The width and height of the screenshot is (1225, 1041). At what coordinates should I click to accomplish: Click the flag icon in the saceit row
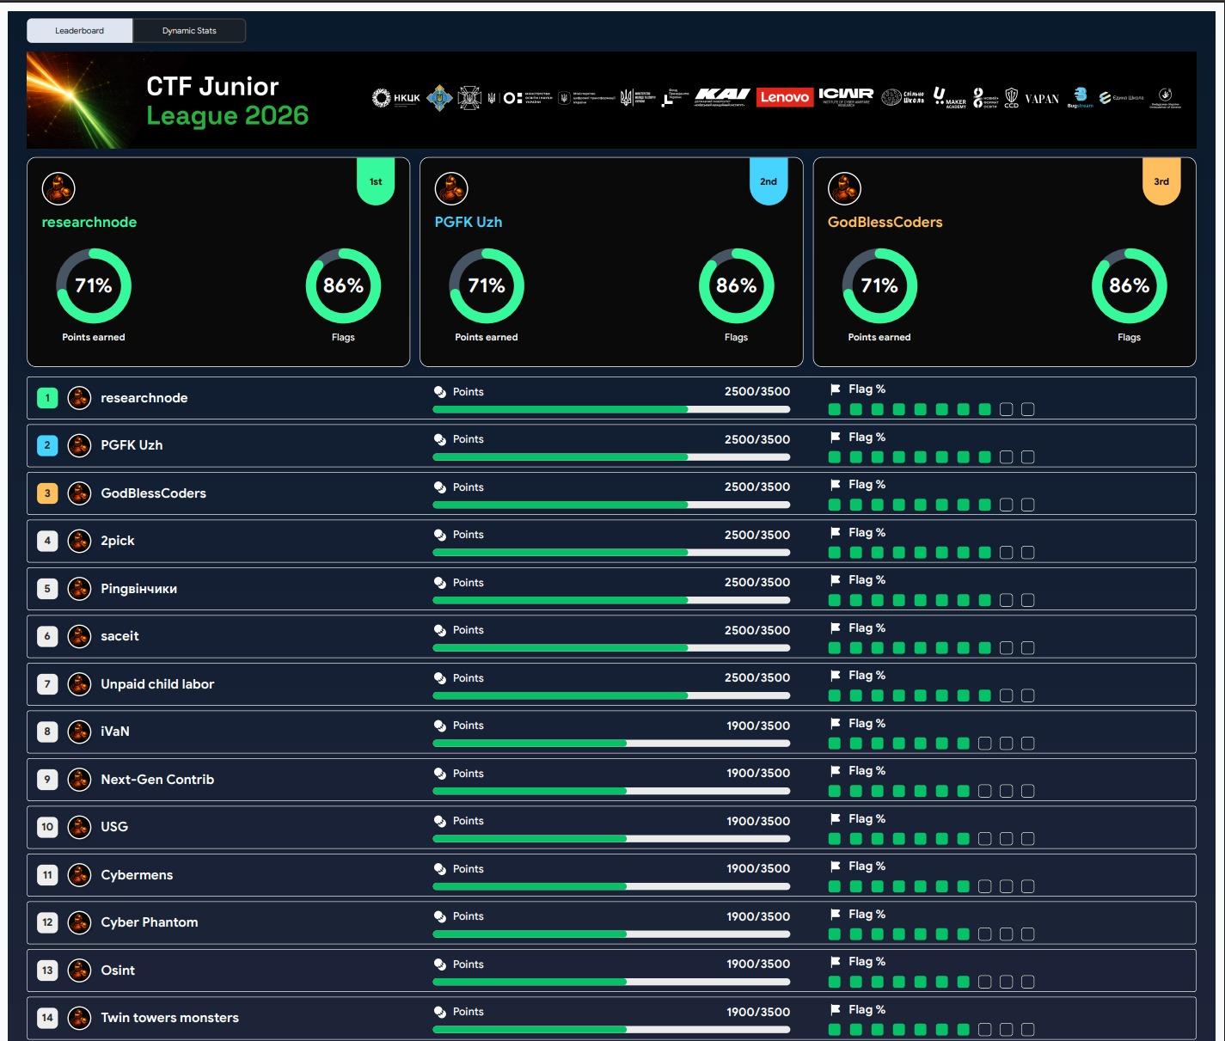(x=835, y=628)
